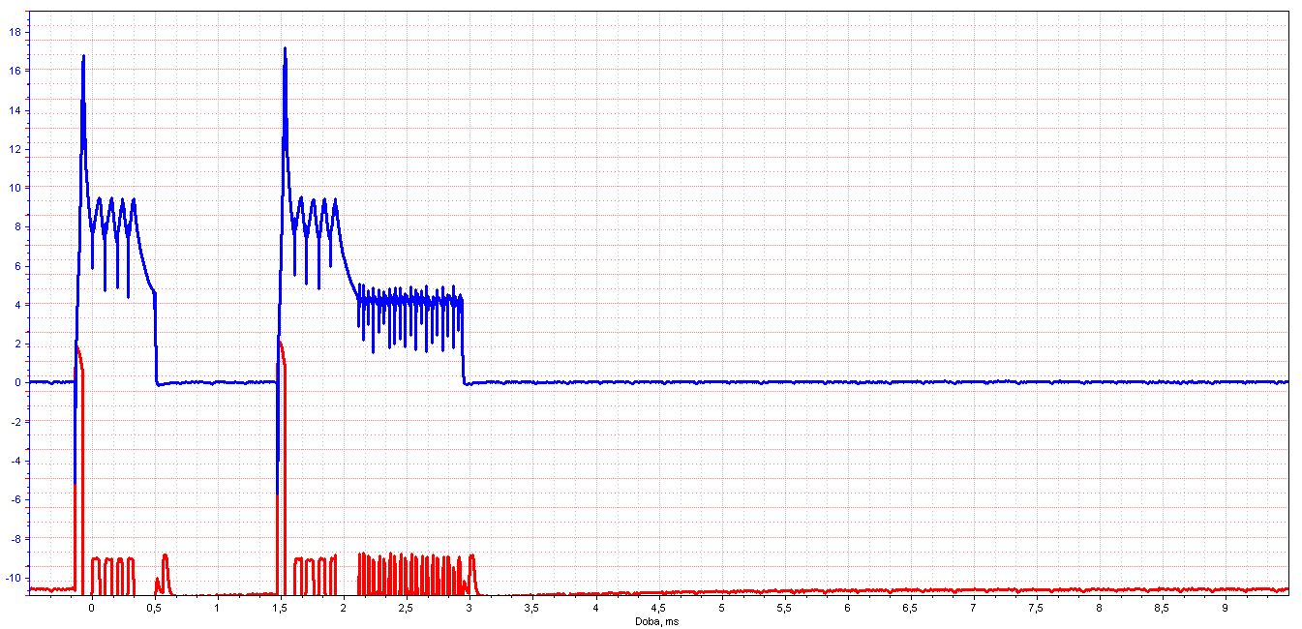
Task: Click the 16 label on vertical axis
Action: [14, 71]
